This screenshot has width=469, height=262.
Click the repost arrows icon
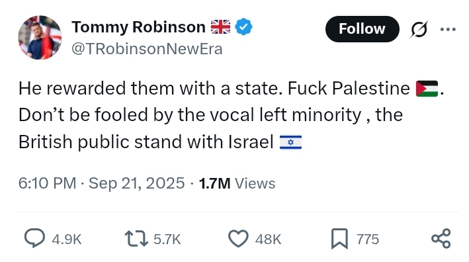[x=136, y=238]
